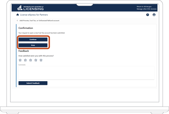Give a five star satisfaction rating

pyautogui.click(x=41, y=60)
